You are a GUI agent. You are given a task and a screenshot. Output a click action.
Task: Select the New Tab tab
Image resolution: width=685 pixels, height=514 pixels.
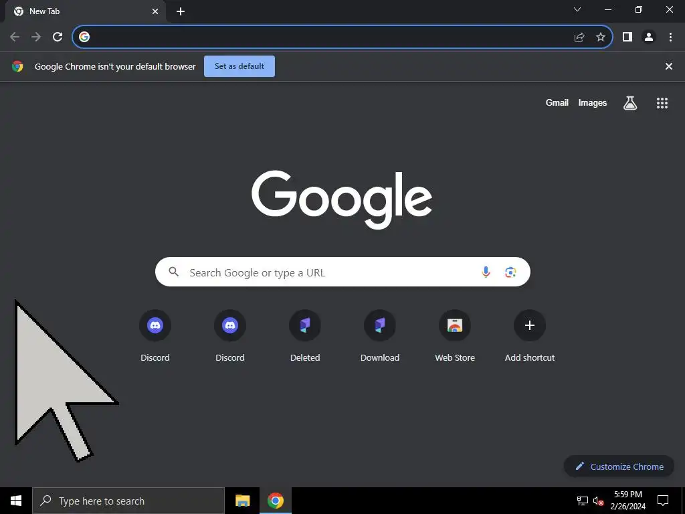coord(85,12)
